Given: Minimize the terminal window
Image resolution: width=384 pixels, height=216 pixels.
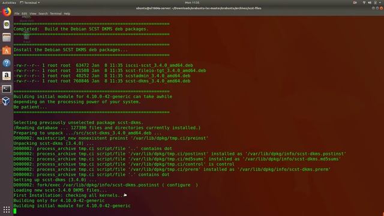Looking at the screenshot, I should (x=373, y=8).
